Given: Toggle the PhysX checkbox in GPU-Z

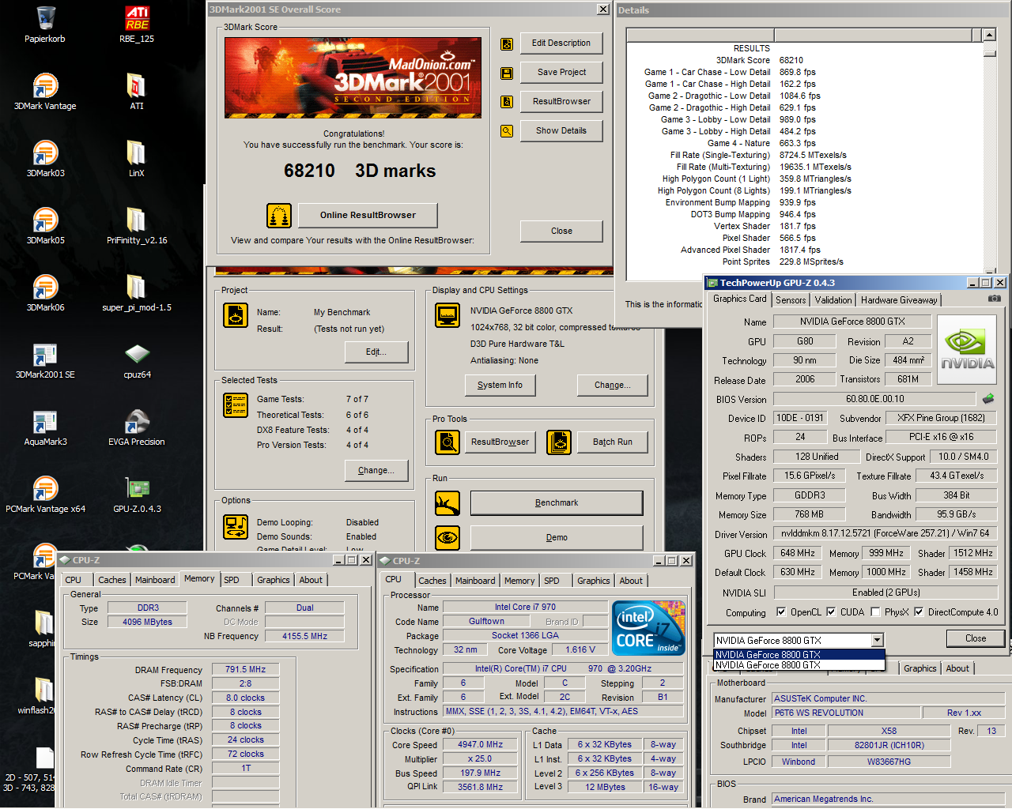Looking at the screenshot, I should point(875,611).
